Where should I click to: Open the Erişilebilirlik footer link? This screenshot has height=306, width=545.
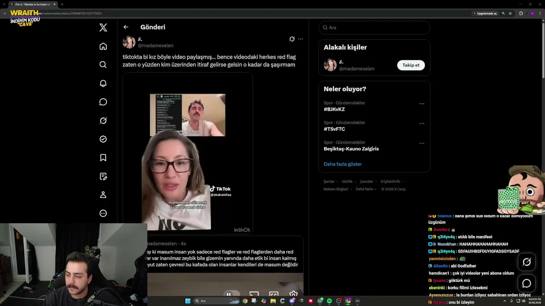pyautogui.click(x=390, y=181)
